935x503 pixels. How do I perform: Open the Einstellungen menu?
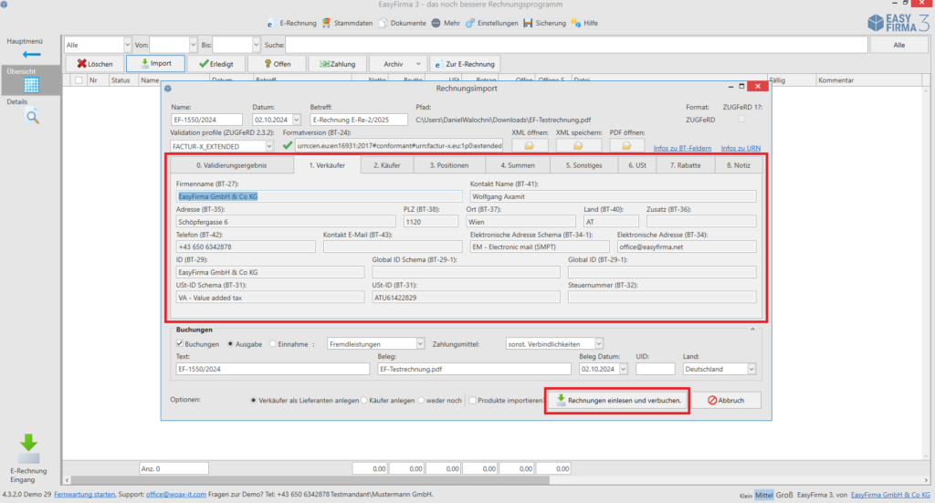[492, 23]
